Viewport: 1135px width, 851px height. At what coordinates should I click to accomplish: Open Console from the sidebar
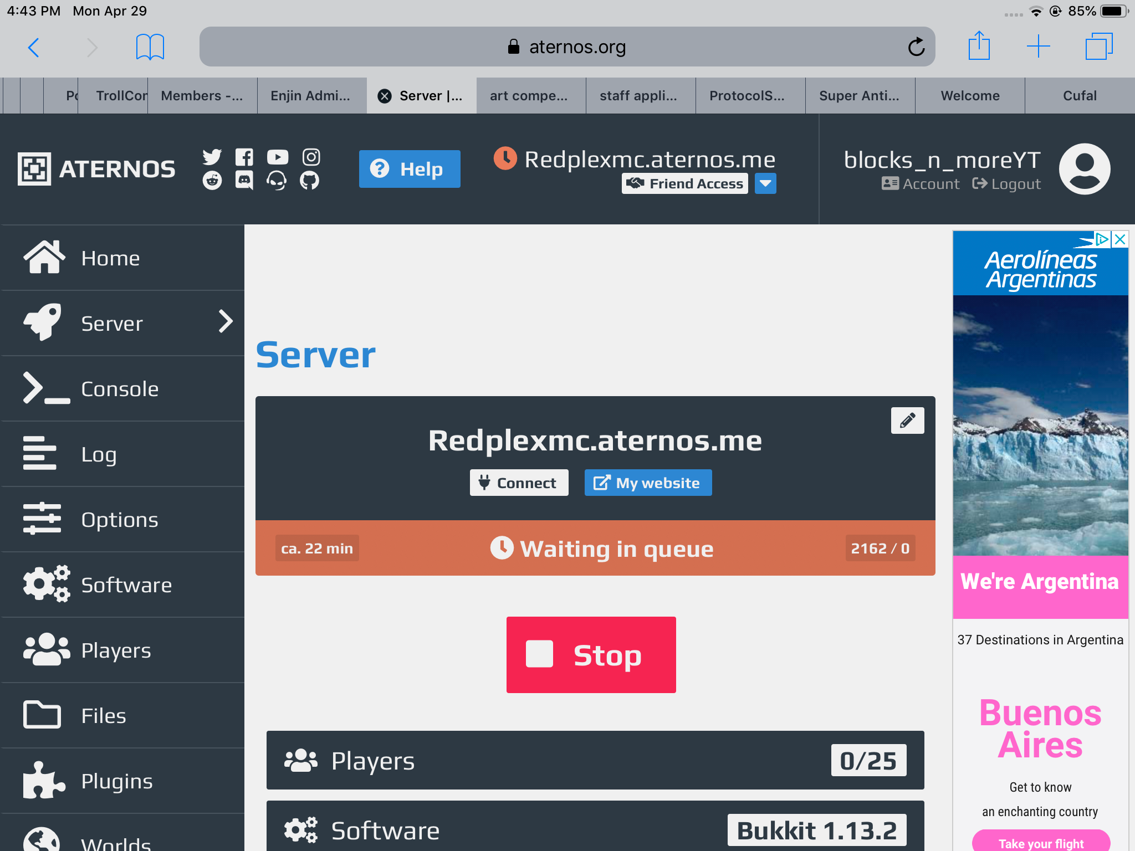click(122, 389)
